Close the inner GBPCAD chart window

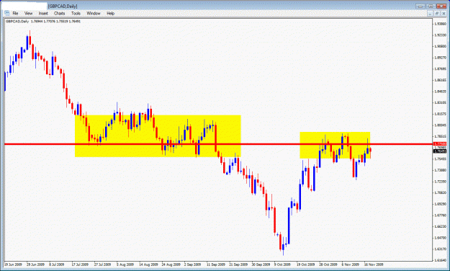pos(444,14)
